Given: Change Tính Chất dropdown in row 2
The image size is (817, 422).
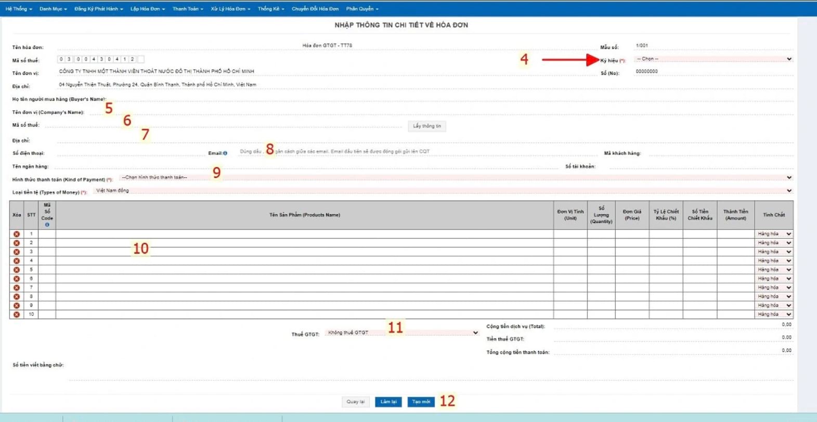Looking at the screenshot, I should pyautogui.click(x=774, y=243).
